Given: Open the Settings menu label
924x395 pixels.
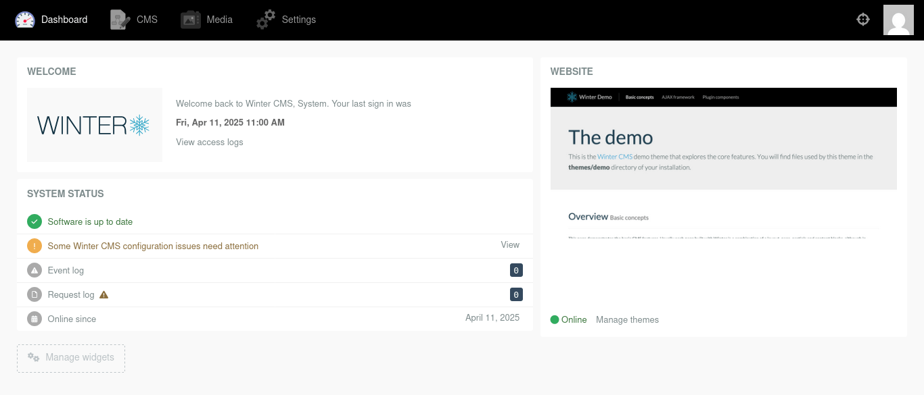Looking at the screenshot, I should (x=299, y=20).
